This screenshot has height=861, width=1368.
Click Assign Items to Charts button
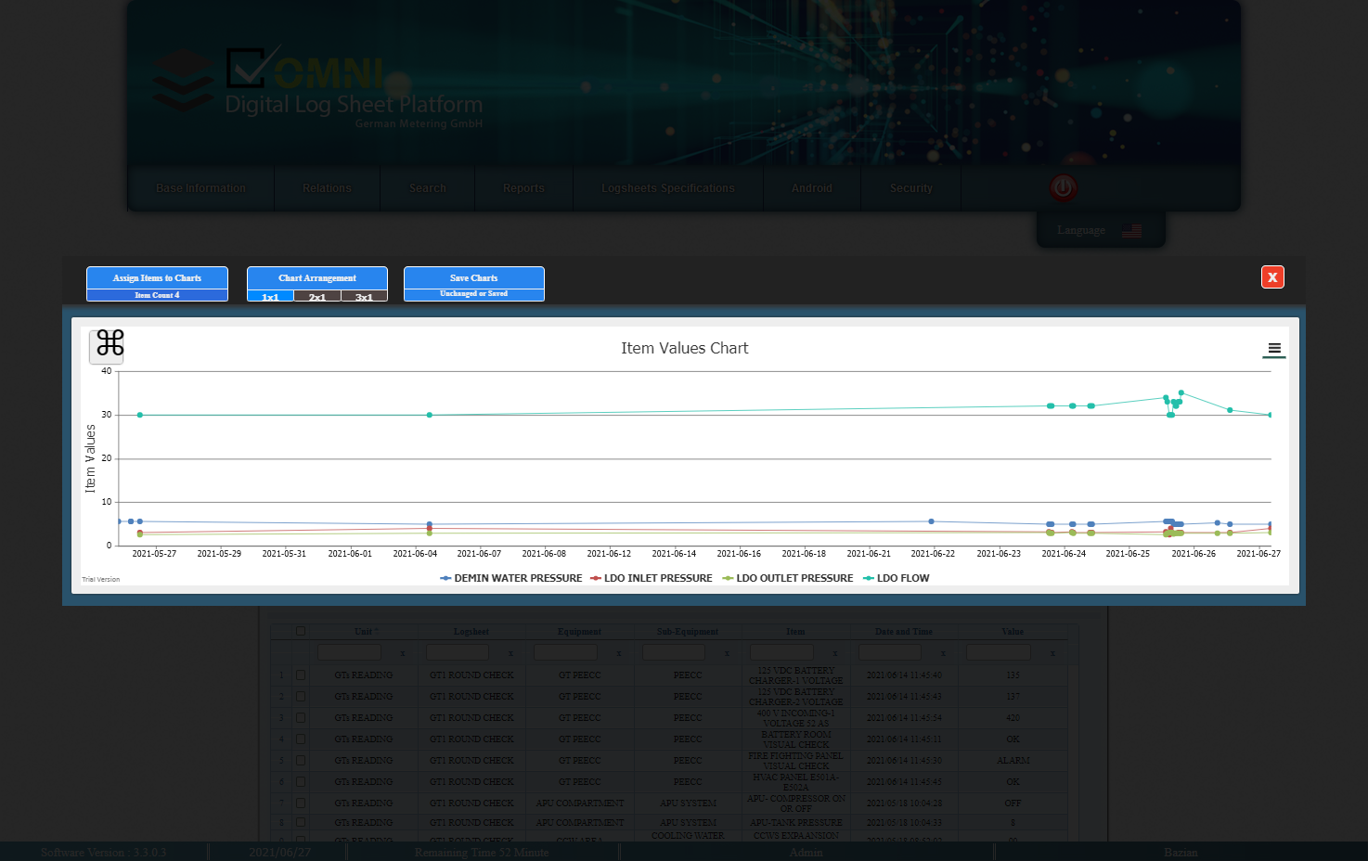click(157, 278)
